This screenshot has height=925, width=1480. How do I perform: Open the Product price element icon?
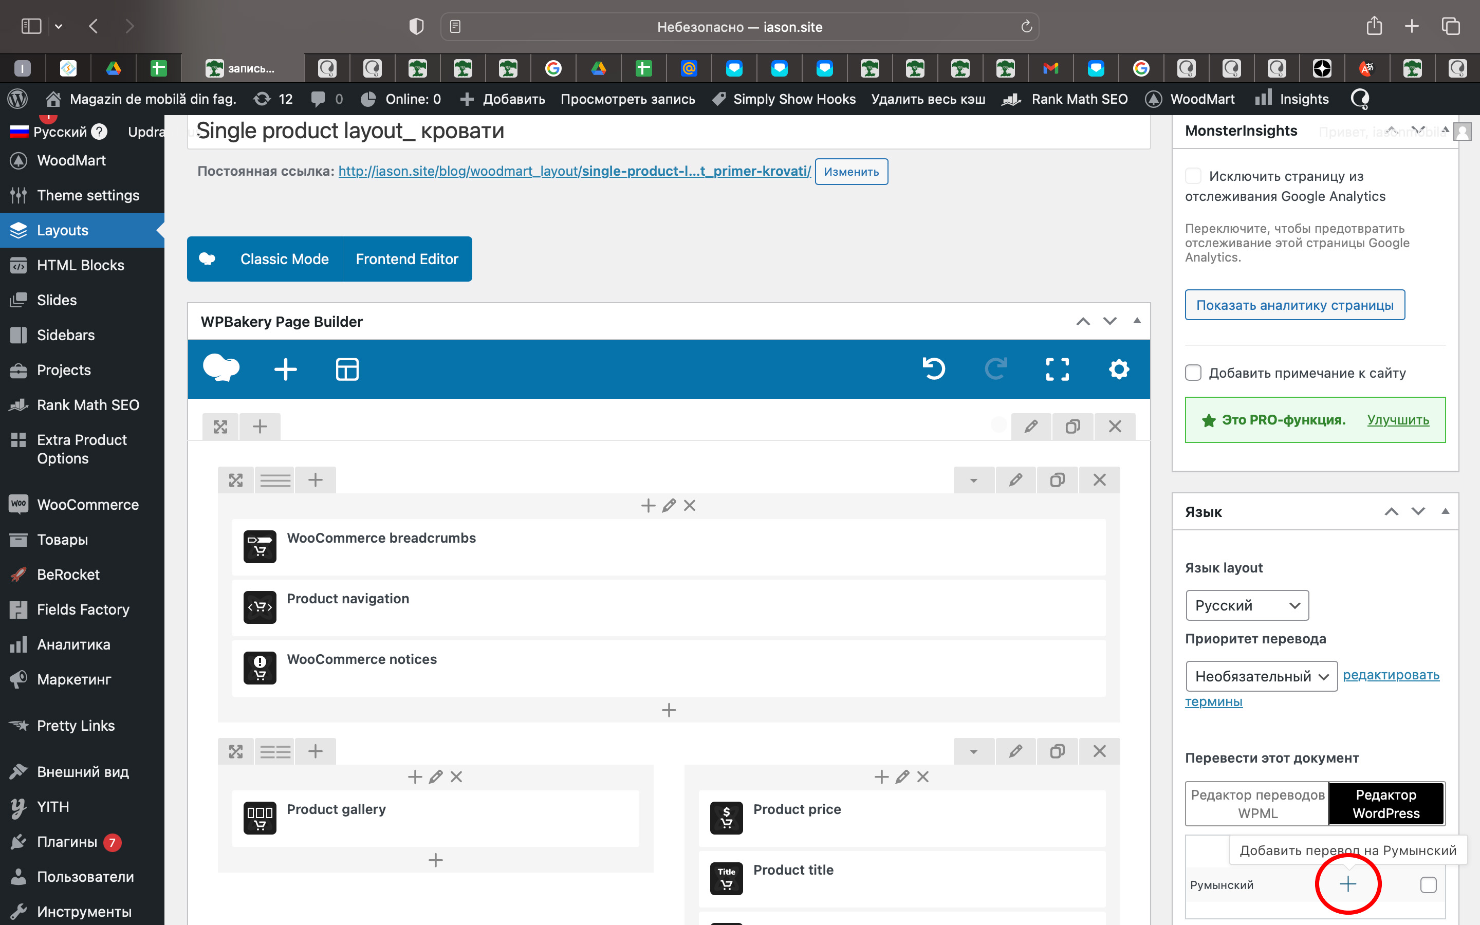coord(727,818)
